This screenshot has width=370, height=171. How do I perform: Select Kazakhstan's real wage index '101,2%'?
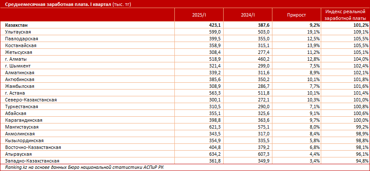click(x=361, y=25)
